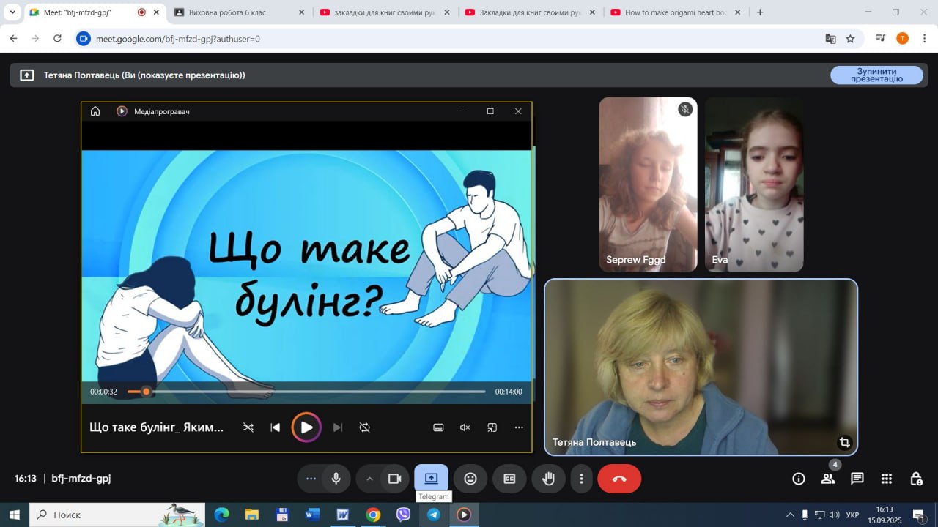This screenshot has height=527, width=938.
Task: Click the red leave call button
Action: coord(618,479)
